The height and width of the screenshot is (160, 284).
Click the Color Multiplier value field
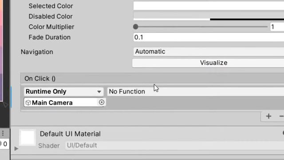tap(277, 27)
